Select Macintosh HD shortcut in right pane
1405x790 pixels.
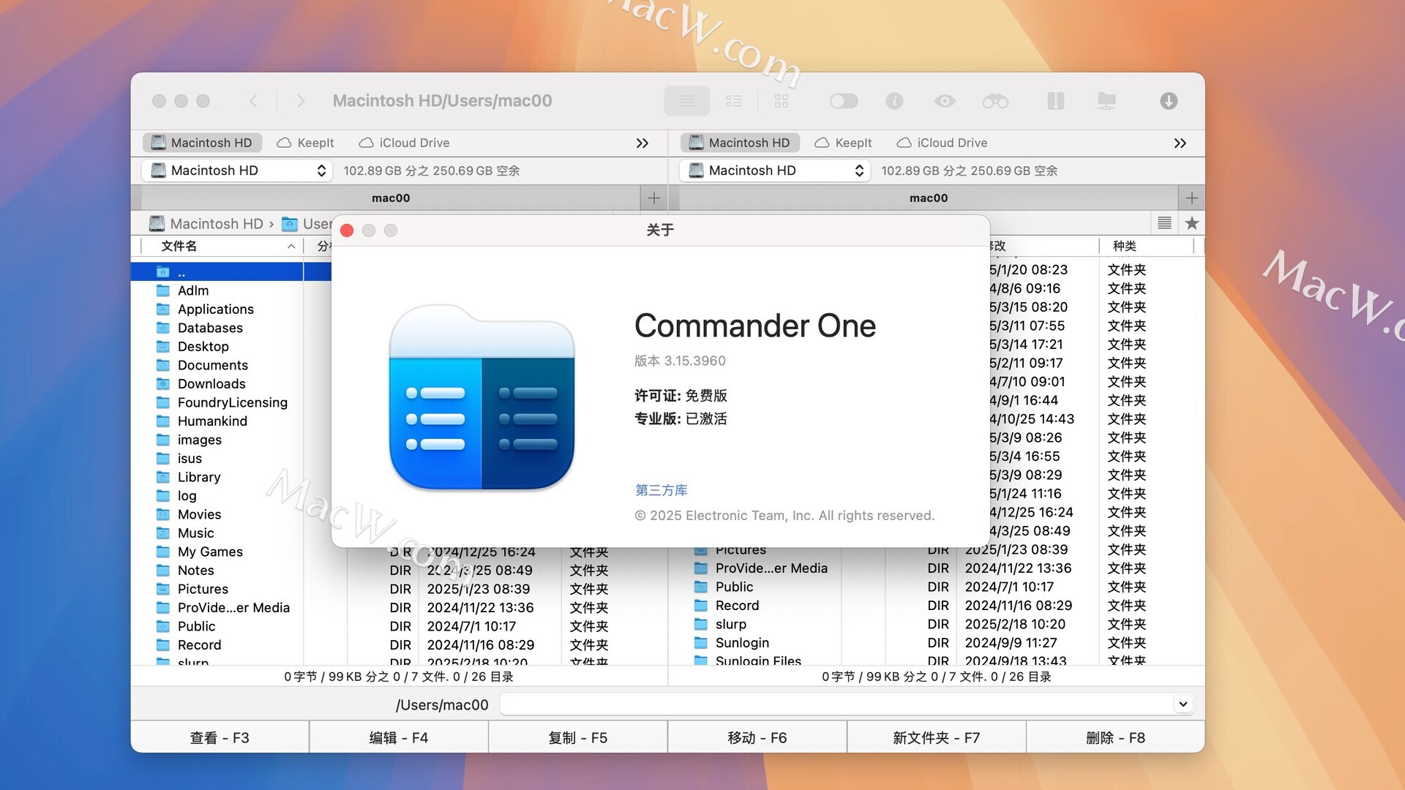pos(739,143)
